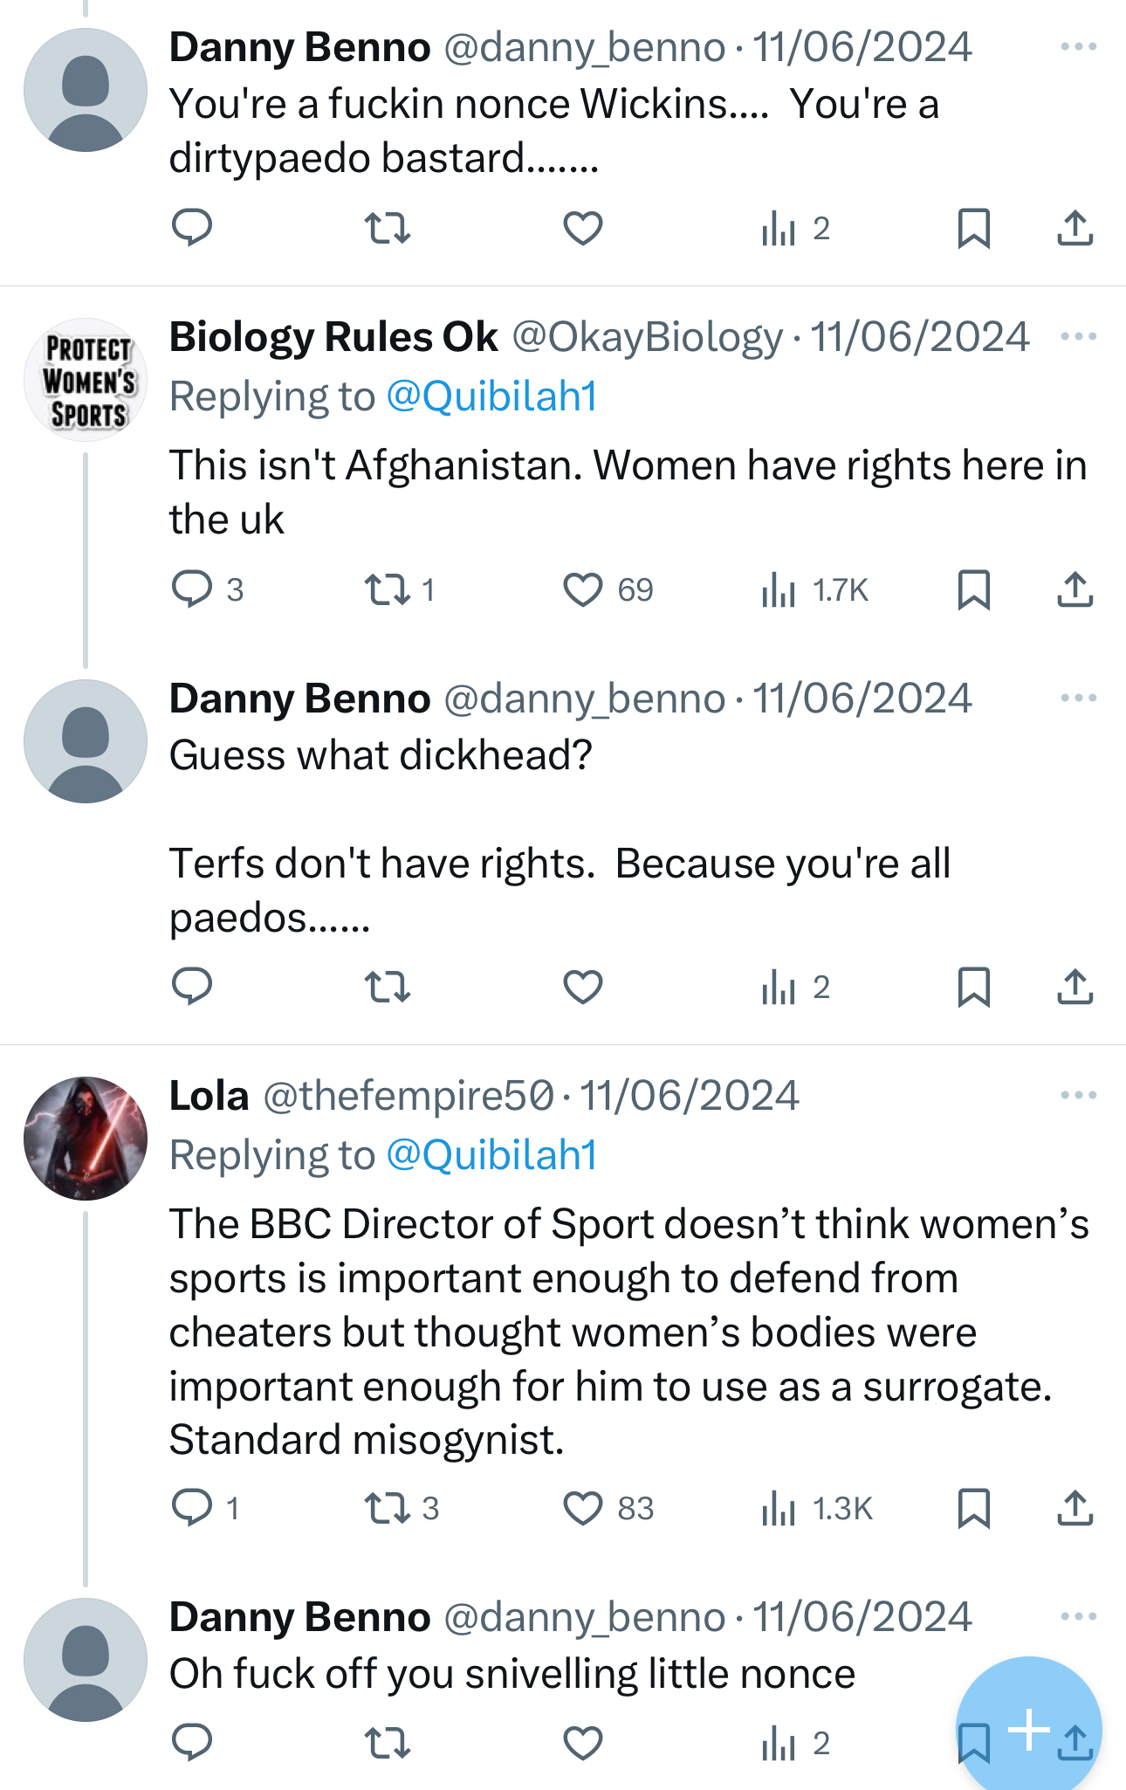Share Biology Rules Ok's tweet
Viewport: 1126px width, 1790px height.
point(1075,589)
